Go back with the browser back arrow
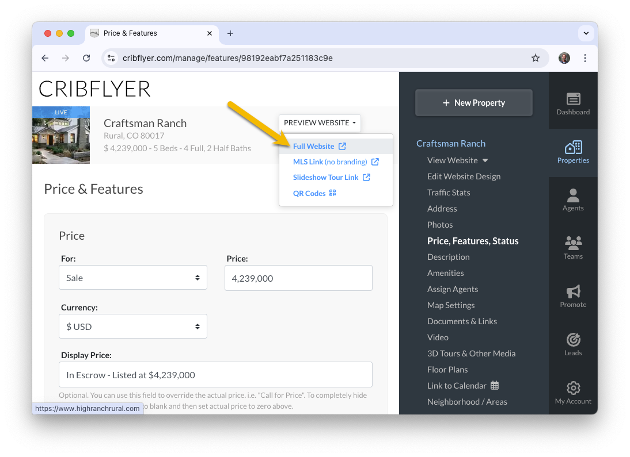 coord(45,58)
